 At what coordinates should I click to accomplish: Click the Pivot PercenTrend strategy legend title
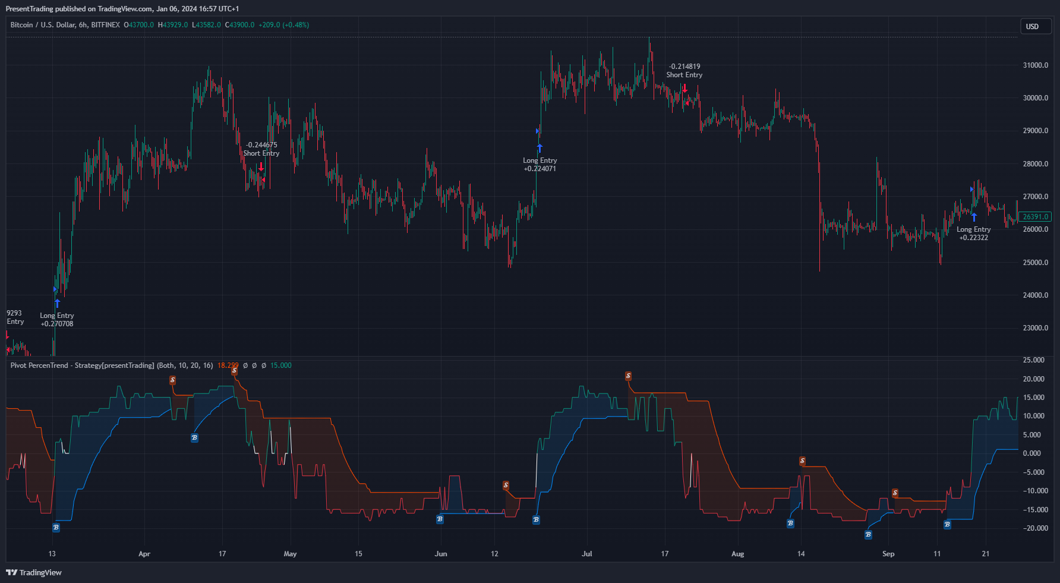[x=112, y=365]
